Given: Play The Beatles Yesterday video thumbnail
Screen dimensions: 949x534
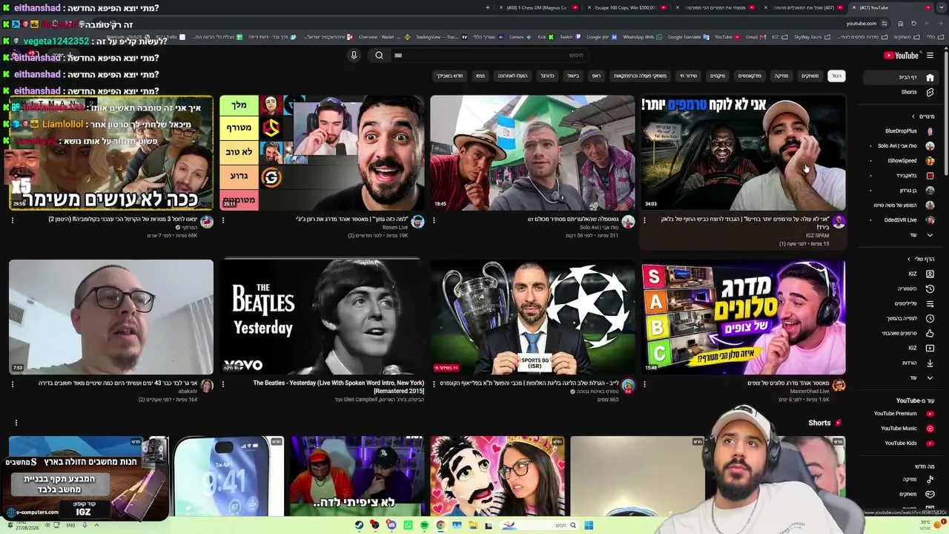Looking at the screenshot, I should point(321,317).
